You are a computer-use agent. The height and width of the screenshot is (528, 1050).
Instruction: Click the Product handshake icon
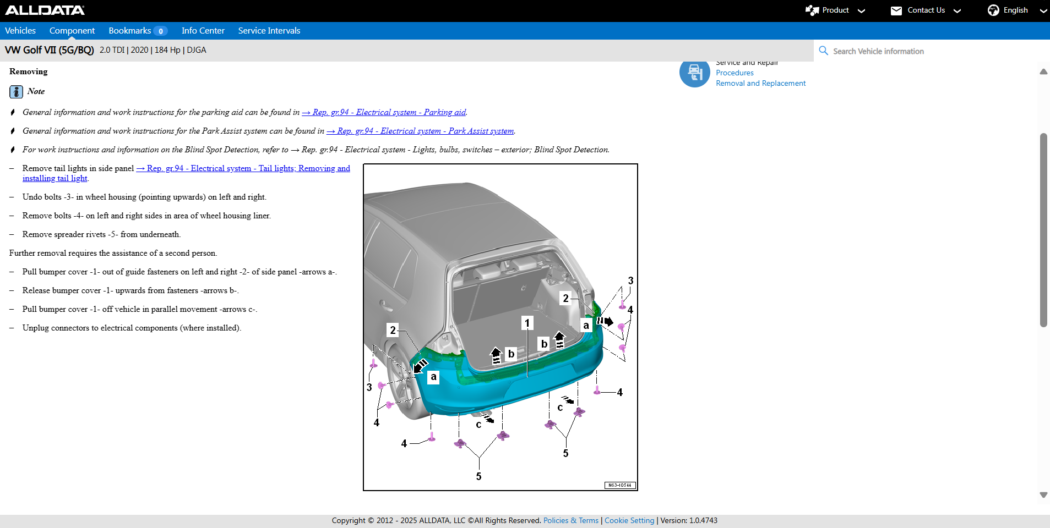pos(812,10)
